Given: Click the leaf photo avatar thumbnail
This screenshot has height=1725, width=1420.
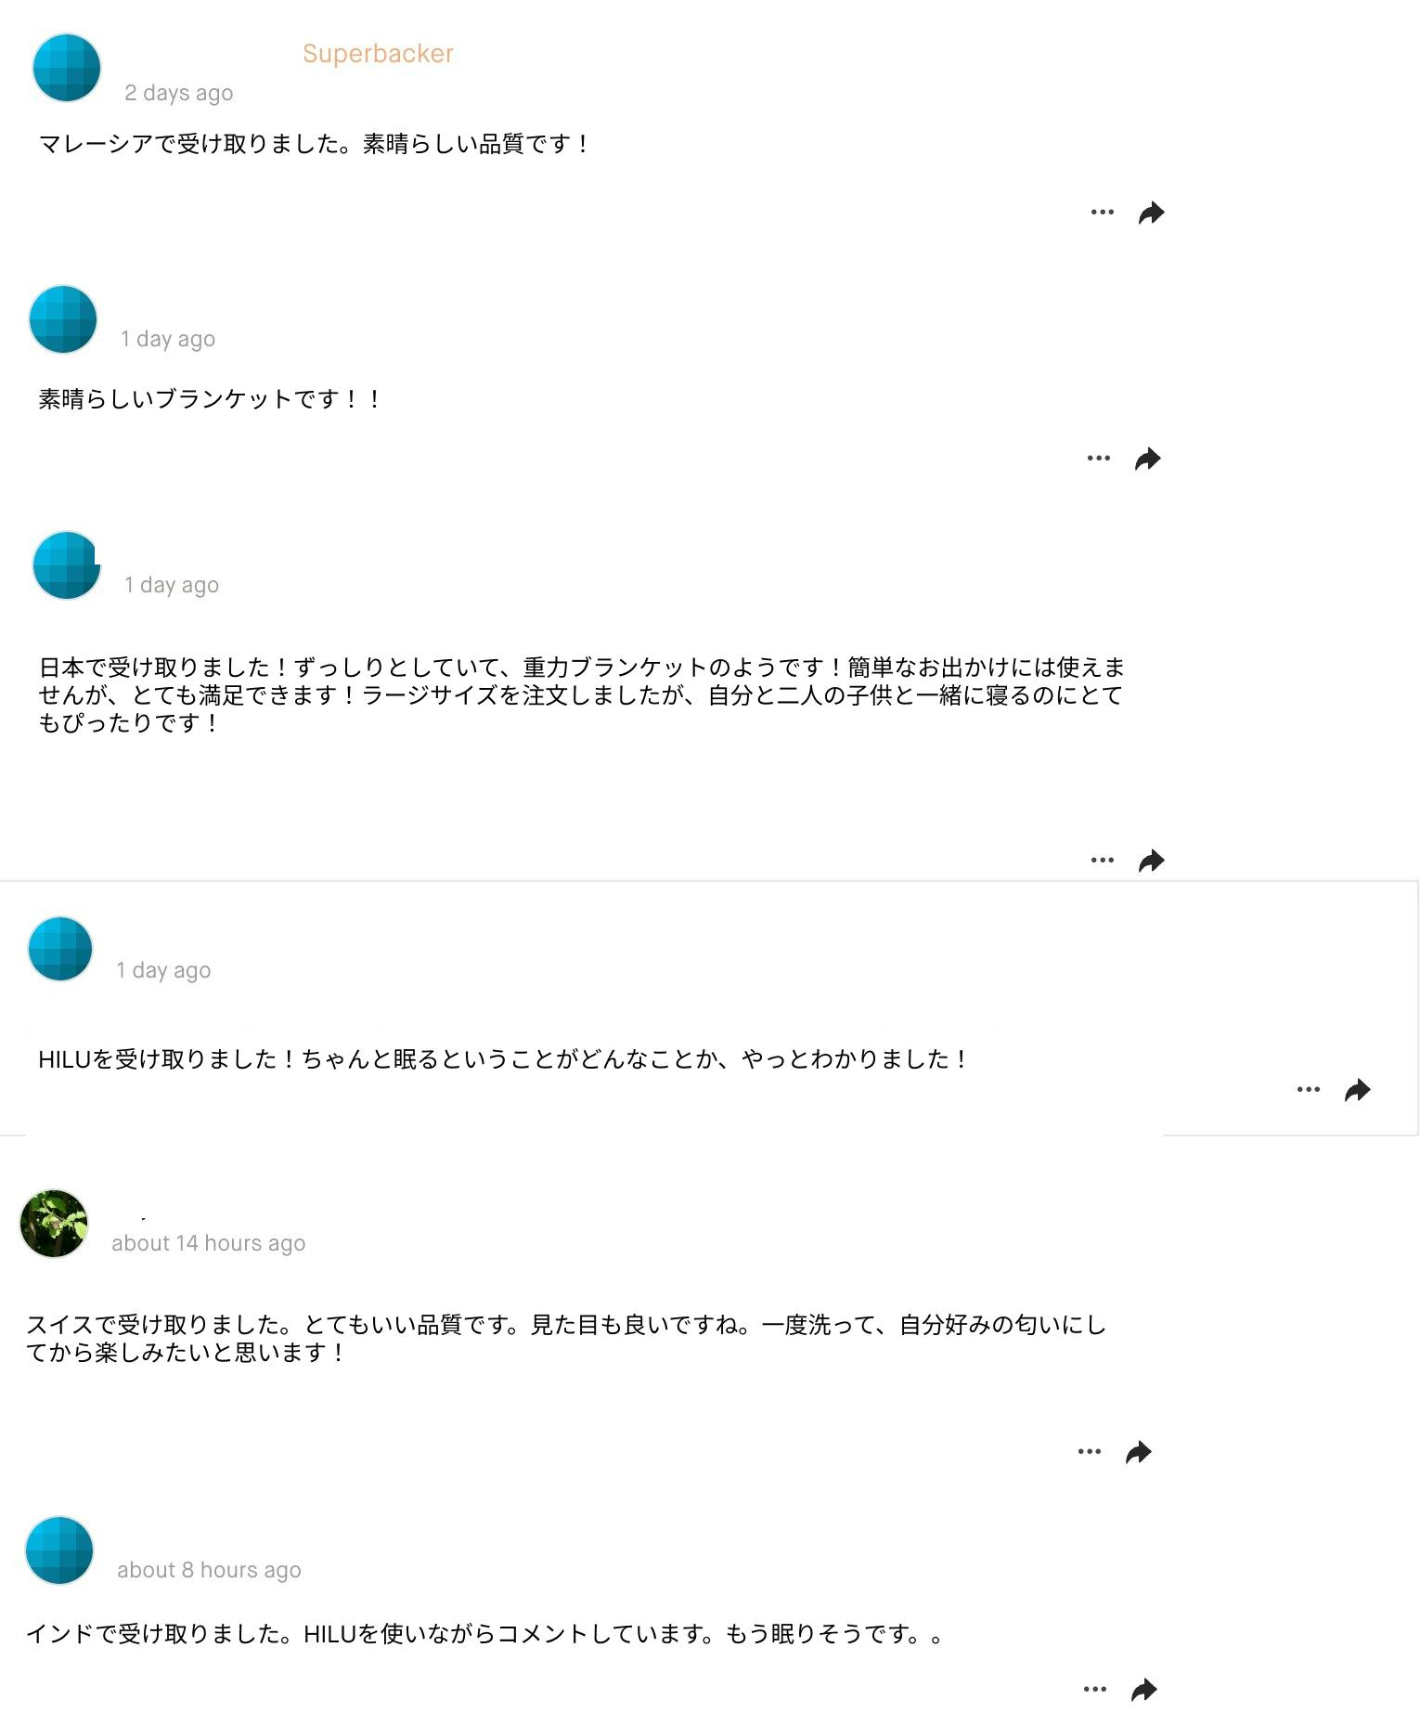Looking at the screenshot, I should pos(54,1224).
